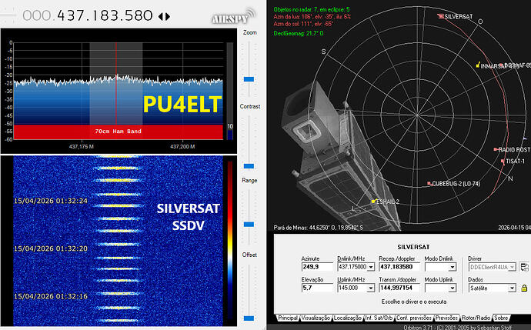Click the Offset slider handle
Image resolution: width=531 pixels, height=330 pixels.
click(x=249, y=318)
